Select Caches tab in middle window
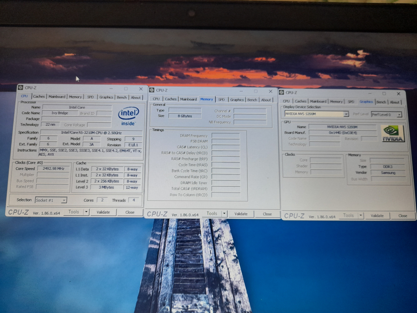The width and height of the screenshot is (417, 313). pyautogui.click(x=171, y=99)
